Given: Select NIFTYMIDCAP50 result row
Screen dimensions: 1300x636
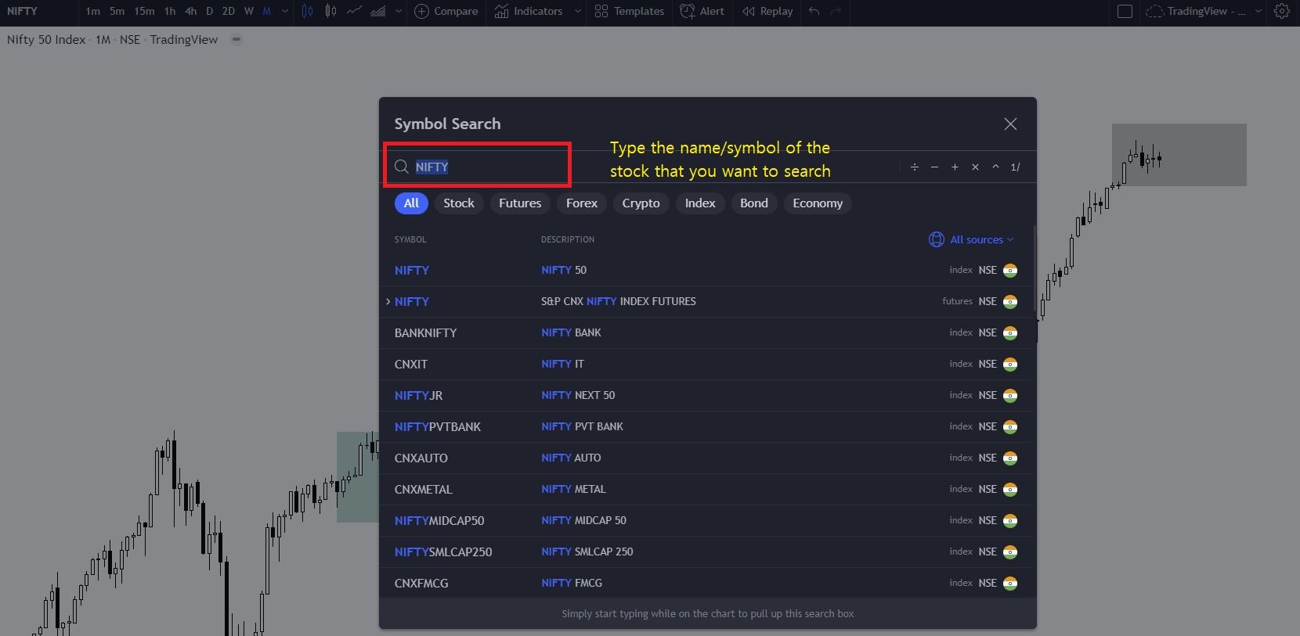Looking at the screenshot, I should tap(707, 520).
